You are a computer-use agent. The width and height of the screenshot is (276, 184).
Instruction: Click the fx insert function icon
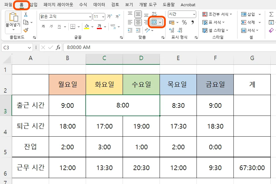tap(58, 47)
